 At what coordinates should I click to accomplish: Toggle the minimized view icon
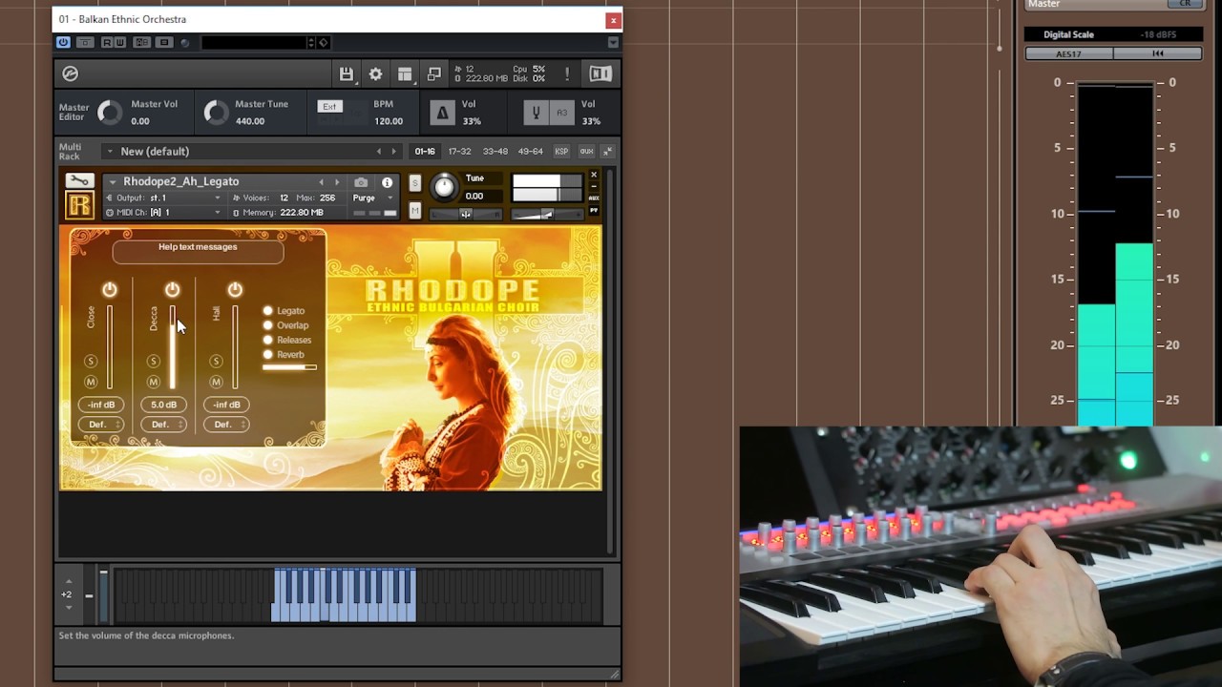pos(433,73)
